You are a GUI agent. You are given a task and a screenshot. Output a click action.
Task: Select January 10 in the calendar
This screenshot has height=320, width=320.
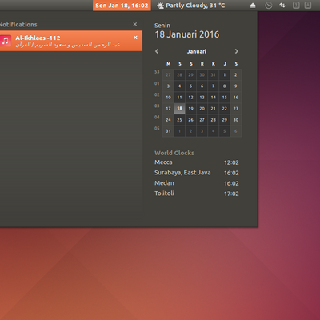click(x=168, y=98)
